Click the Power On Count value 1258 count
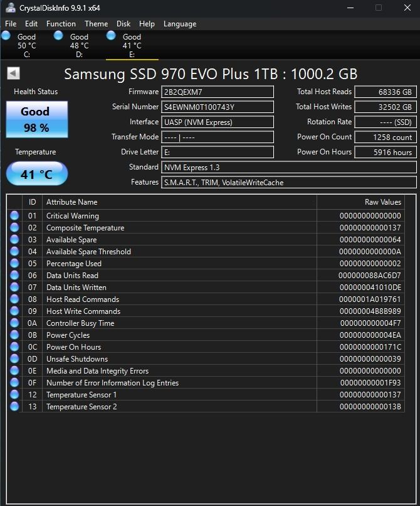 point(385,137)
